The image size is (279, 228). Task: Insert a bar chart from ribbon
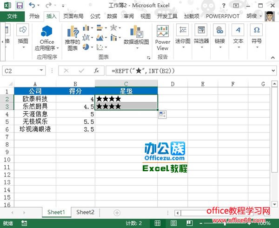coord(100,28)
